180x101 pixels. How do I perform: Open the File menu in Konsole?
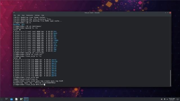coord(15,15)
